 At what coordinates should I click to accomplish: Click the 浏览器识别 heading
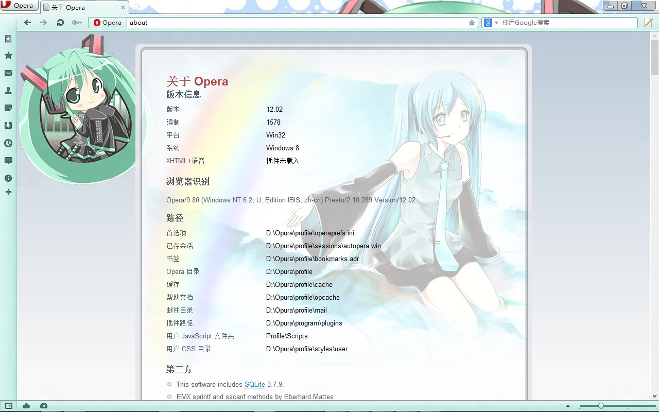(x=188, y=181)
